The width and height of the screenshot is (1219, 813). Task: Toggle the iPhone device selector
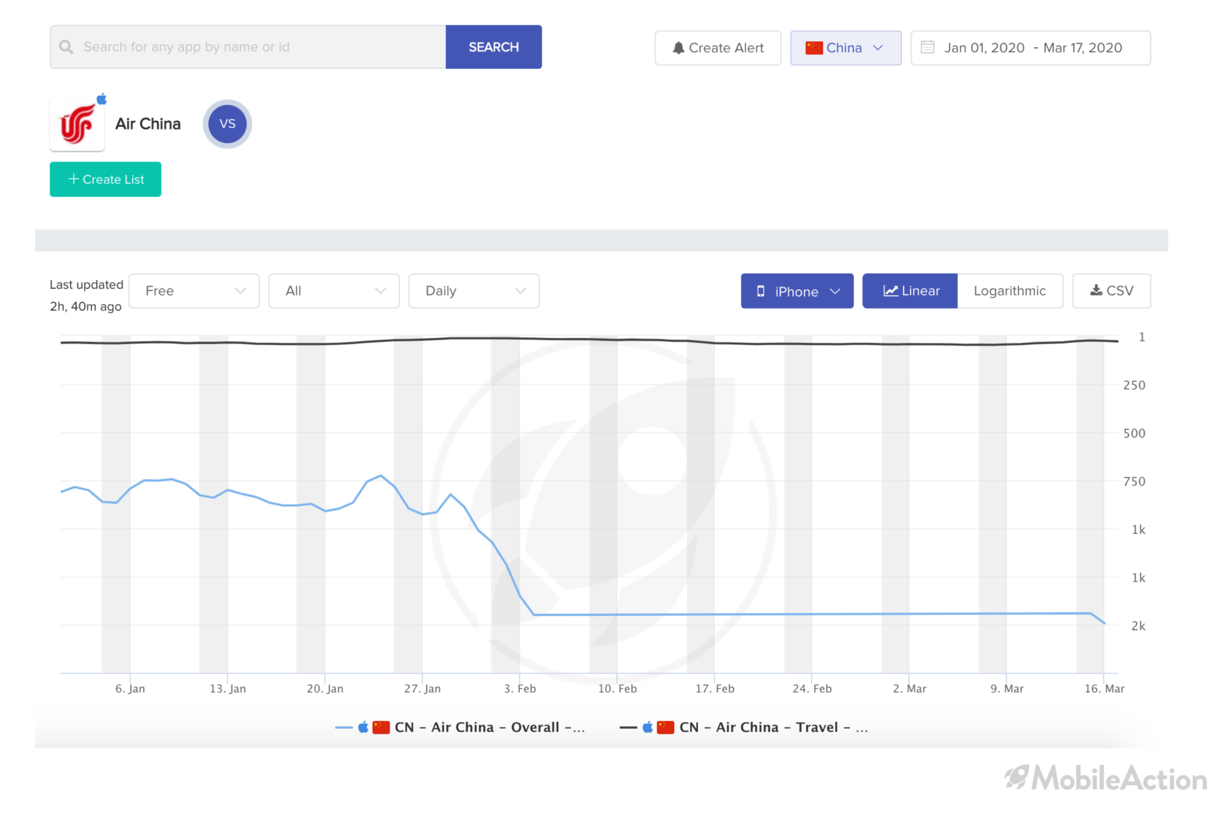pos(796,290)
